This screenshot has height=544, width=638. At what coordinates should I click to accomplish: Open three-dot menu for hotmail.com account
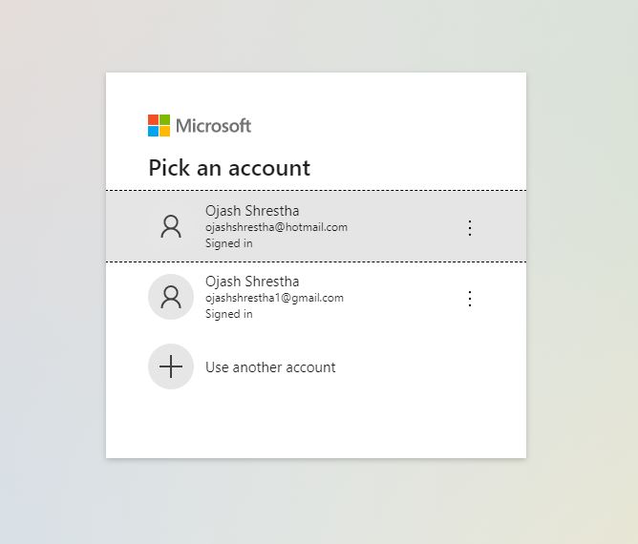tap(470, 228)
